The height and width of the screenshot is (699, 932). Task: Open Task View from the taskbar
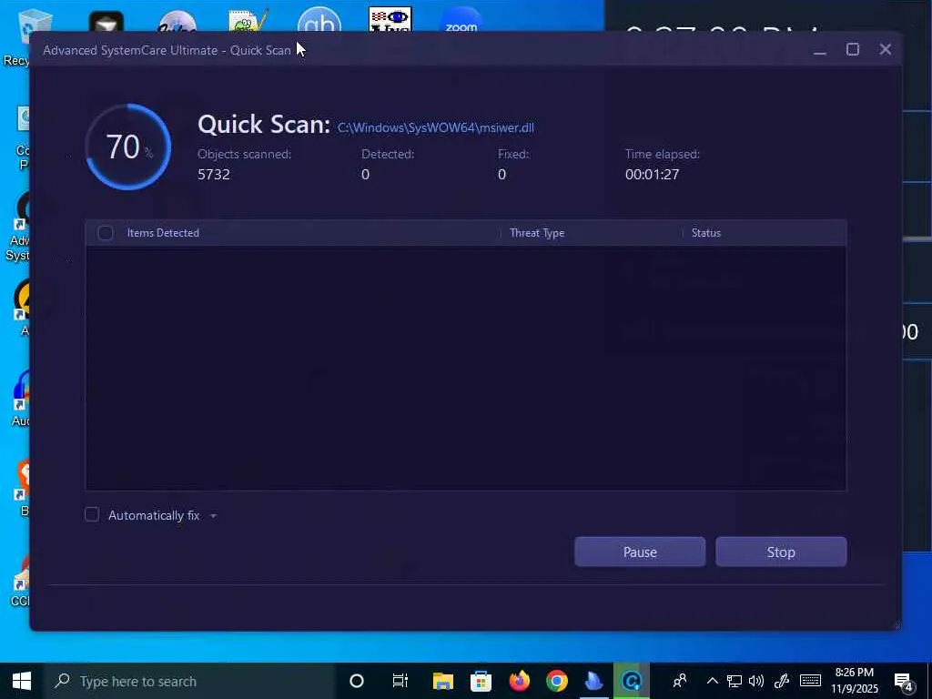[400, 681]
